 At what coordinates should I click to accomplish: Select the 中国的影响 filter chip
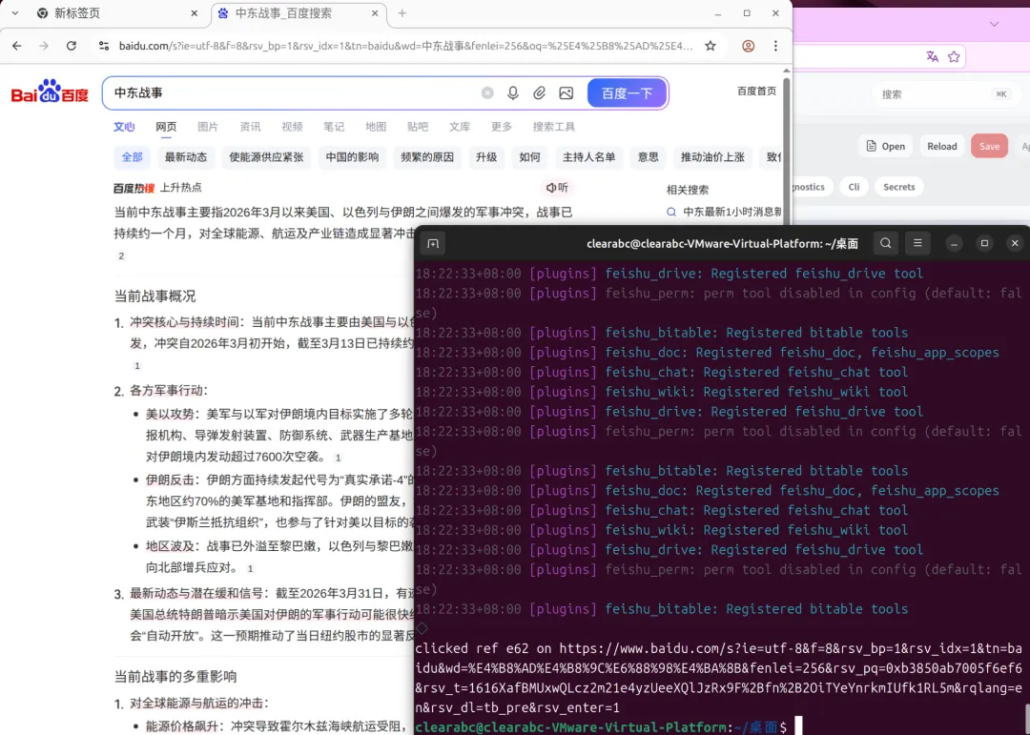pyautogui.click(x=353, y=157)
